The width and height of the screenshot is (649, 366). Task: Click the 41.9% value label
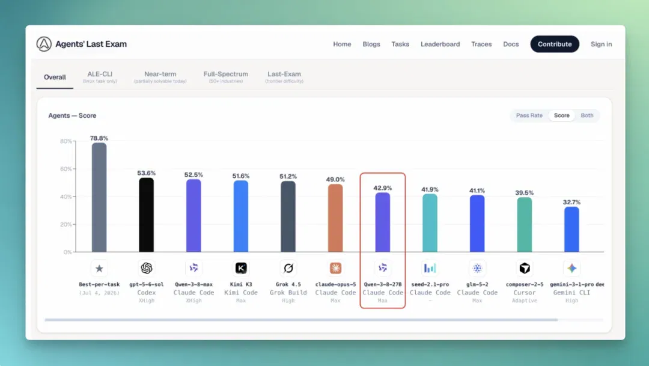430,189
